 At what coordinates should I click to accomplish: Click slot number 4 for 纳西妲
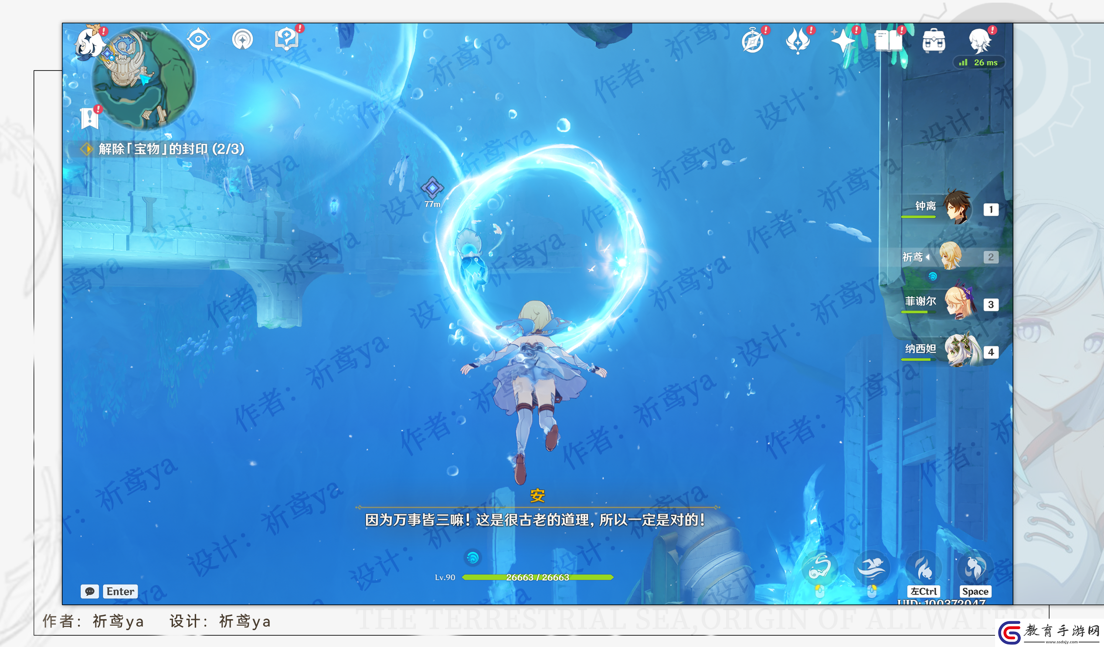tap(991, 352)
